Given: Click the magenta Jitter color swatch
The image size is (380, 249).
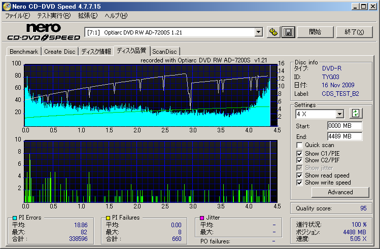Looking at the screenshot, I should point(202,218).
